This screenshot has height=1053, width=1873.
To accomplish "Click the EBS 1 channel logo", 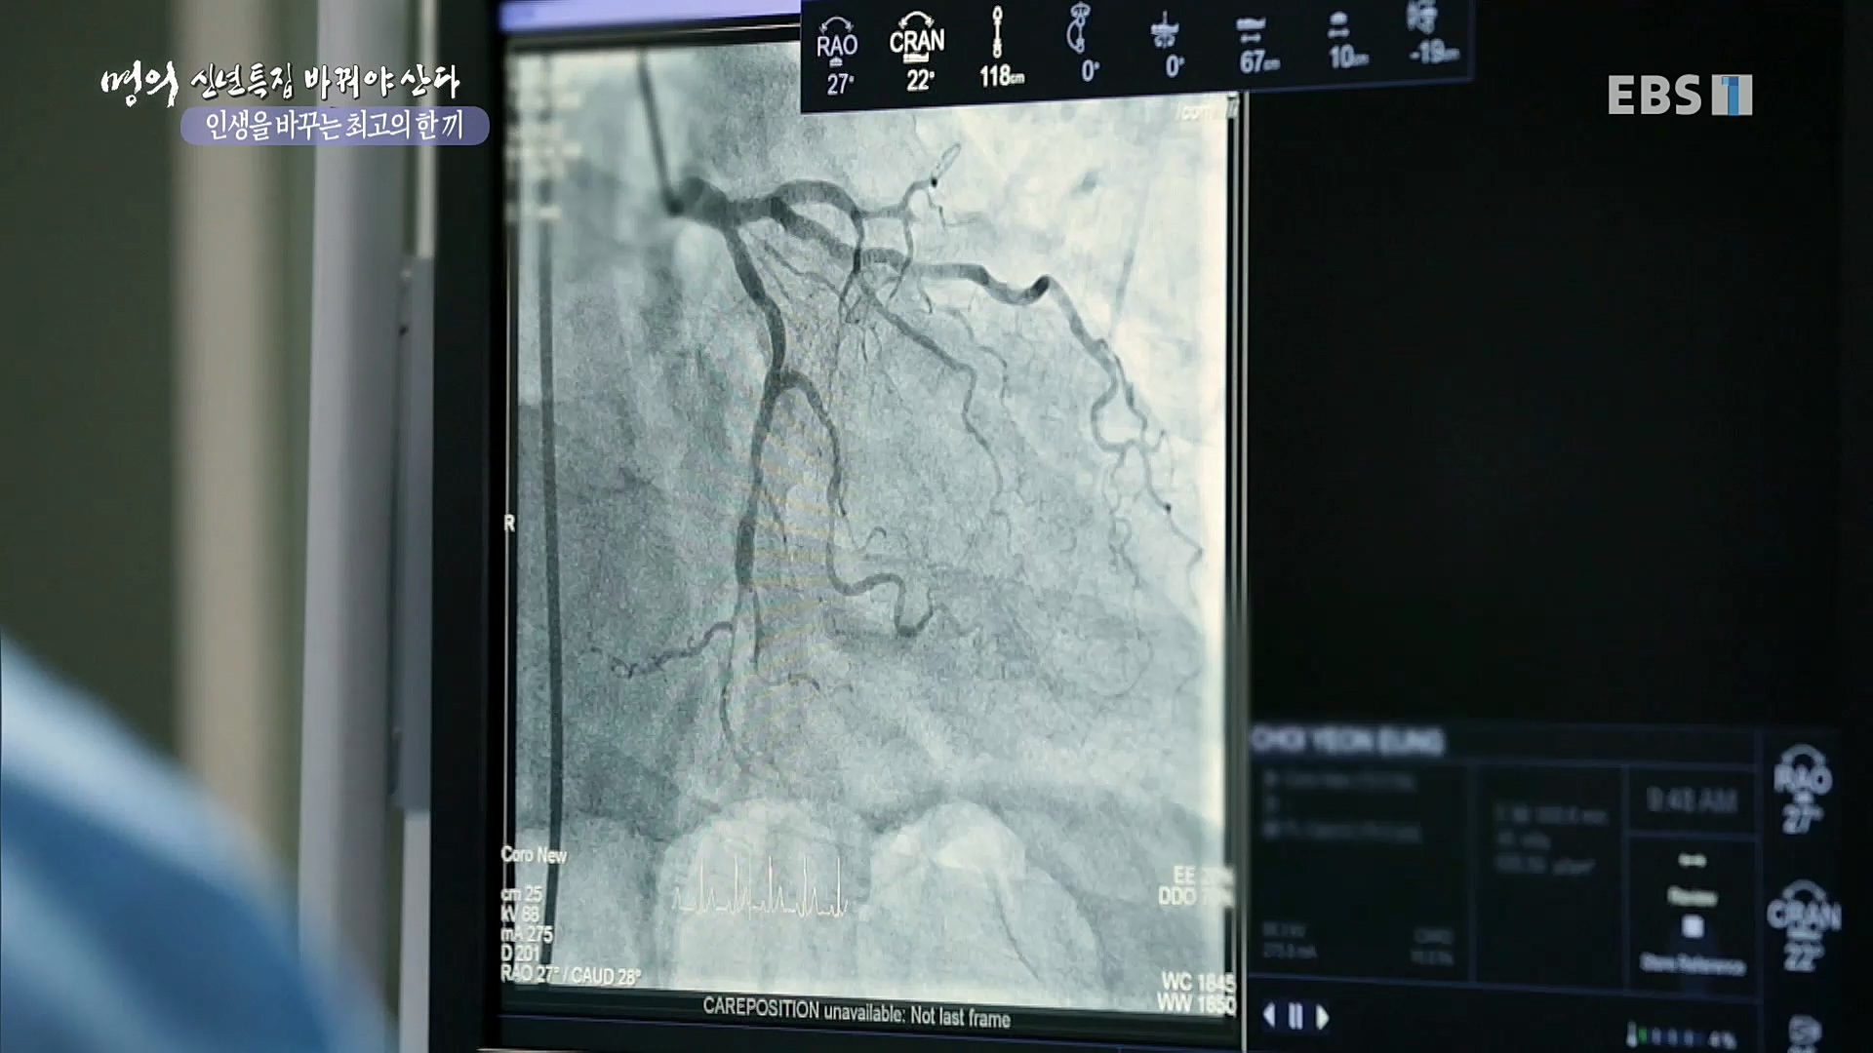I will [x=1679, y=95].
